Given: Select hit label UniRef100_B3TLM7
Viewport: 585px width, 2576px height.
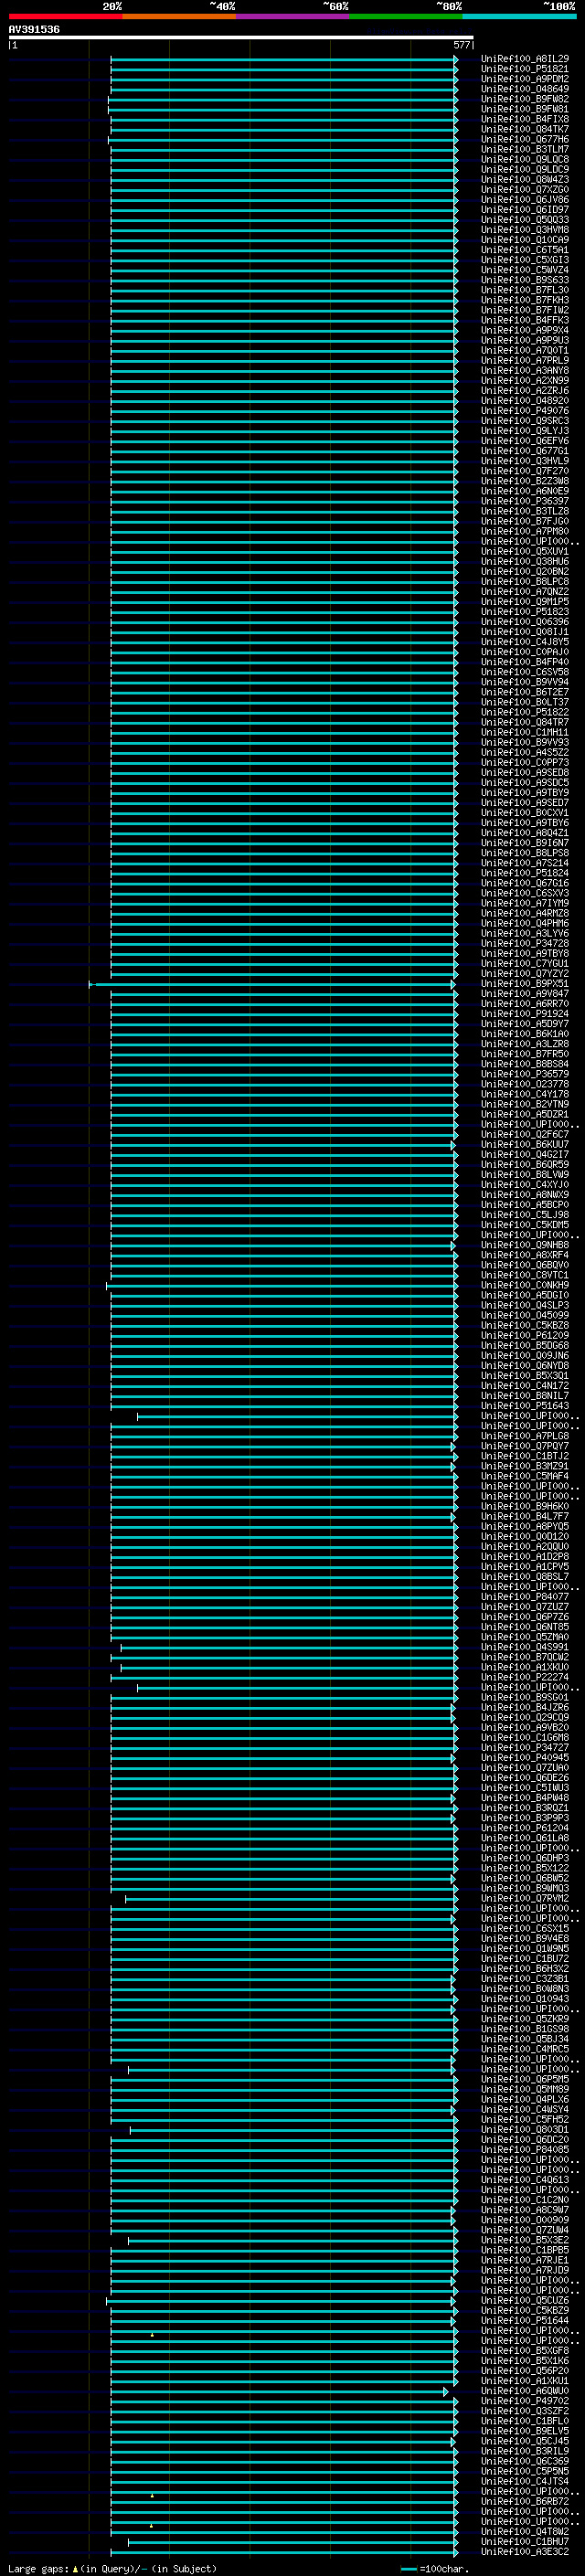Looking at the screenshot, I should click(x=525, y=149).
